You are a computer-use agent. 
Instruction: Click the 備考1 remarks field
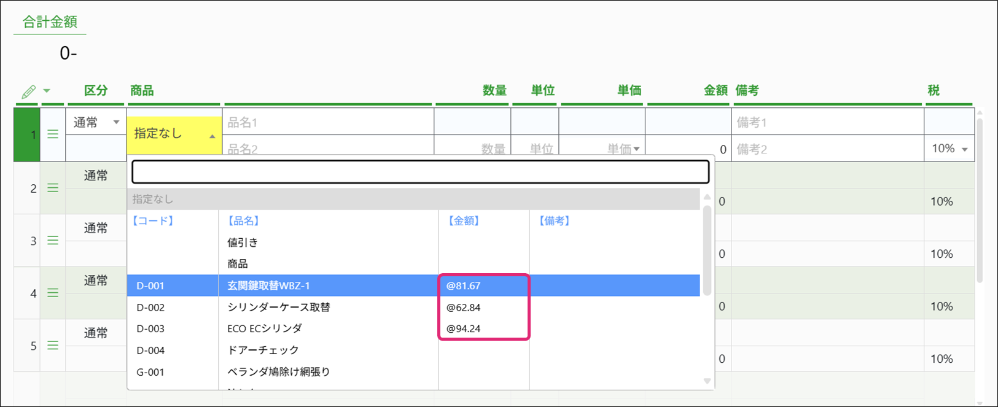click(827, 122)
